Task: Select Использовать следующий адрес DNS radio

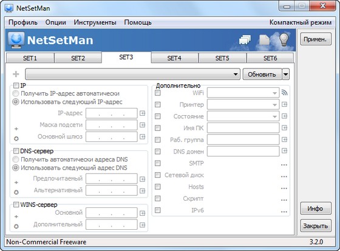Action: click(16, 167)
